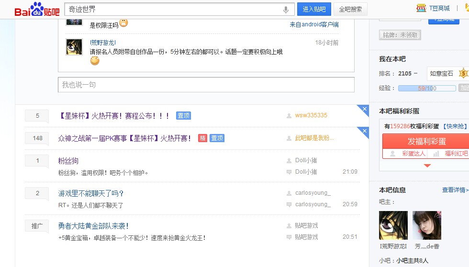Click the 彩蛋达人 person icon
This screenshot has width=469, height=267.
393,154
